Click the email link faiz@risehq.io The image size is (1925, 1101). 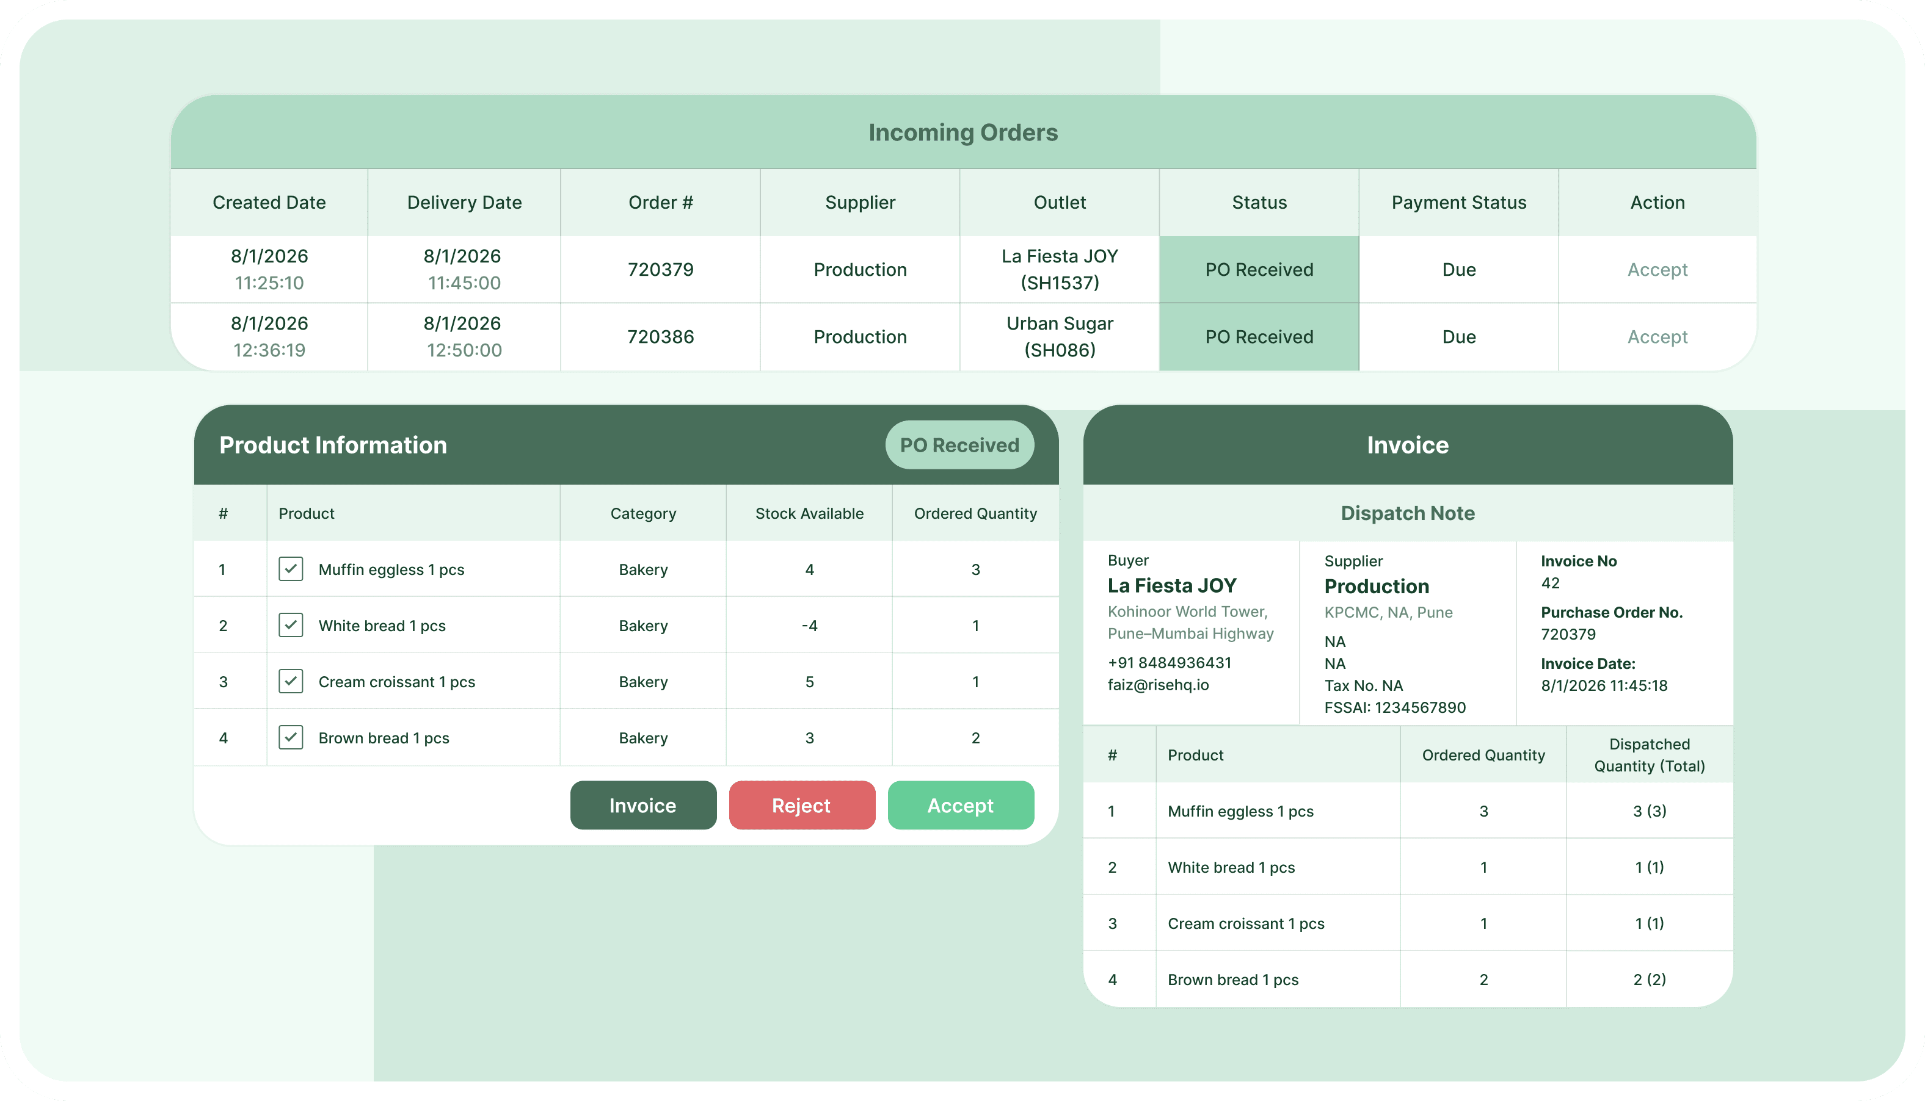pyautogui.click(x=1158, y=685)
